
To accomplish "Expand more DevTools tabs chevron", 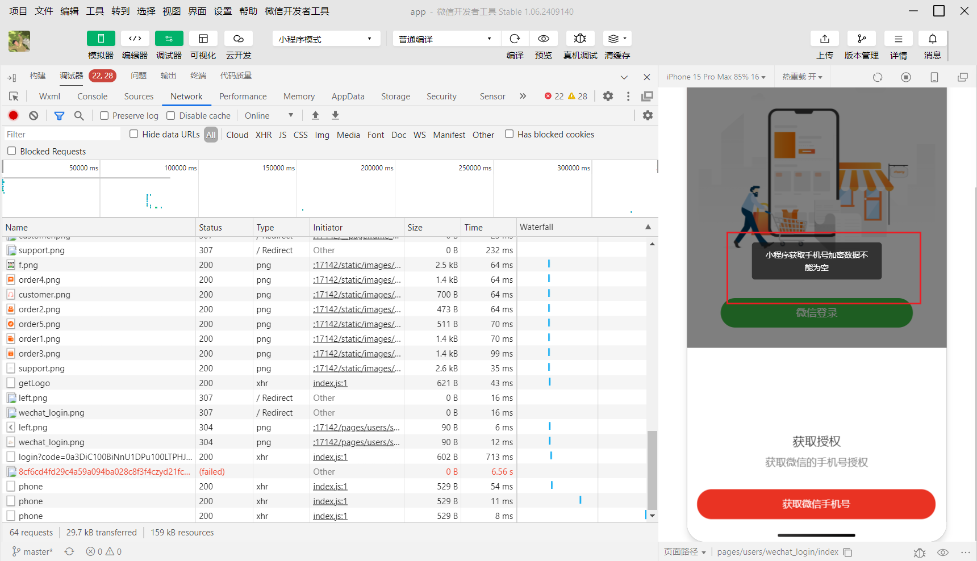I will tap(523, 96).
